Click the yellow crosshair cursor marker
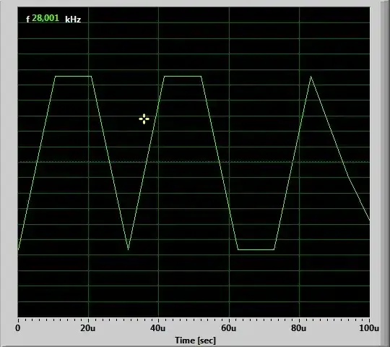Viewport: 390px width, 347px height. [x=144, y=119]
